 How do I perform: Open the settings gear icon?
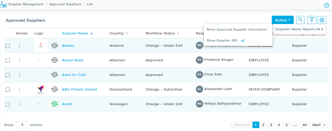point(322,20)
